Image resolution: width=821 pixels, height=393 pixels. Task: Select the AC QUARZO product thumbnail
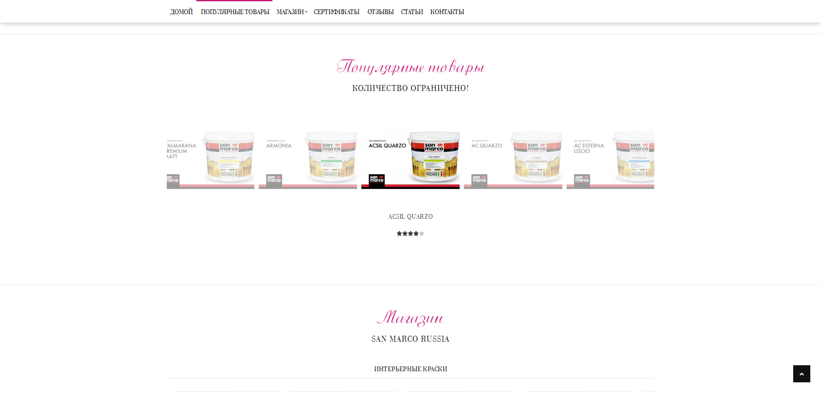pyautogui.click(x=513, y=156)
